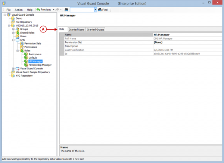
Task: Click the Demo repository icon
Action: 13,18
